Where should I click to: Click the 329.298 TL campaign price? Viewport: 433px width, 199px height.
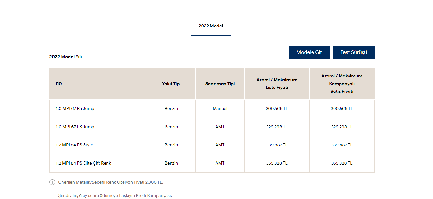[x=342, y=127]
